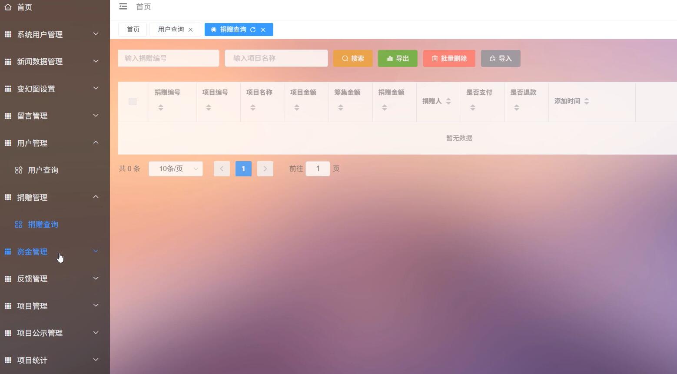Expand 反馈管理 menu chevron

(96, 278)
